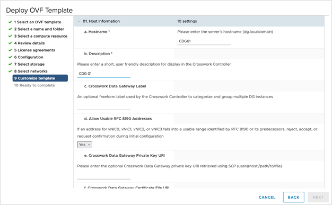Go to step 3 Select a compute resource
The image size is (332, 205).
41,36
